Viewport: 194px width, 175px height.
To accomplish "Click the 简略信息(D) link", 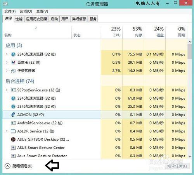I will coord(22,166).
